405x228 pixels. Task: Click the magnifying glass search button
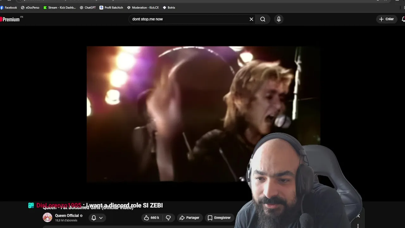tap(263, 19)
